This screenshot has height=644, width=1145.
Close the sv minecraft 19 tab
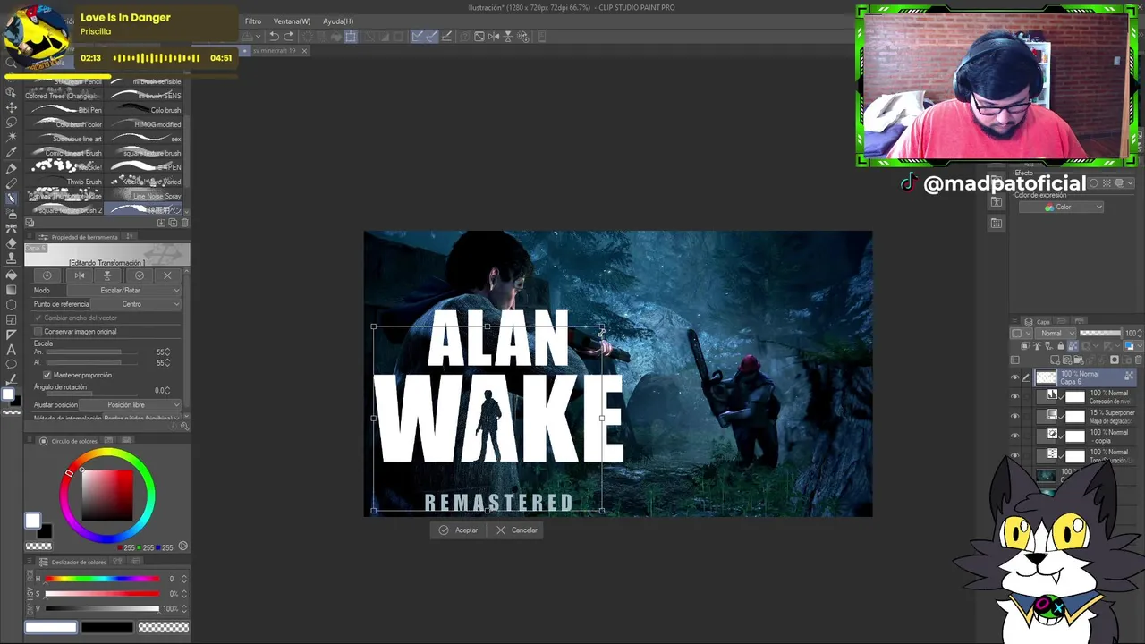click(304, 51)
